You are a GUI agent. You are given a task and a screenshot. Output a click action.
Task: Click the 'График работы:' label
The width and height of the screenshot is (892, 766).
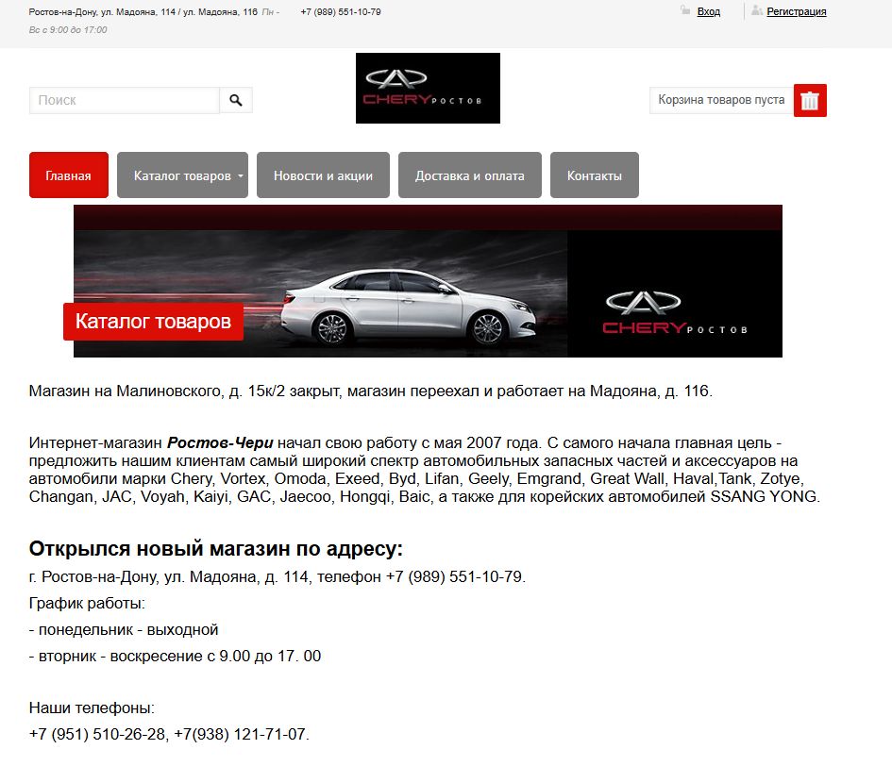pyautogui.click(x=87, y=604)
